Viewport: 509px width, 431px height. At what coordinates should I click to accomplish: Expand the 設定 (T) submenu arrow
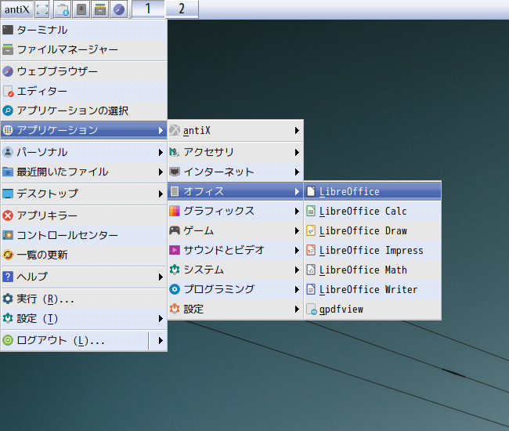pyautogui.click(x=161, y=318)
